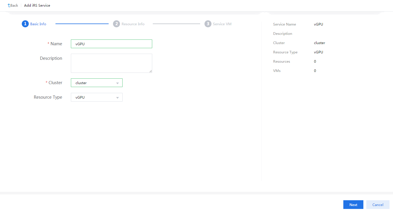The image size is (393, 213).
Task: Cancel adding the iRS service
Action: click(378, 205)
